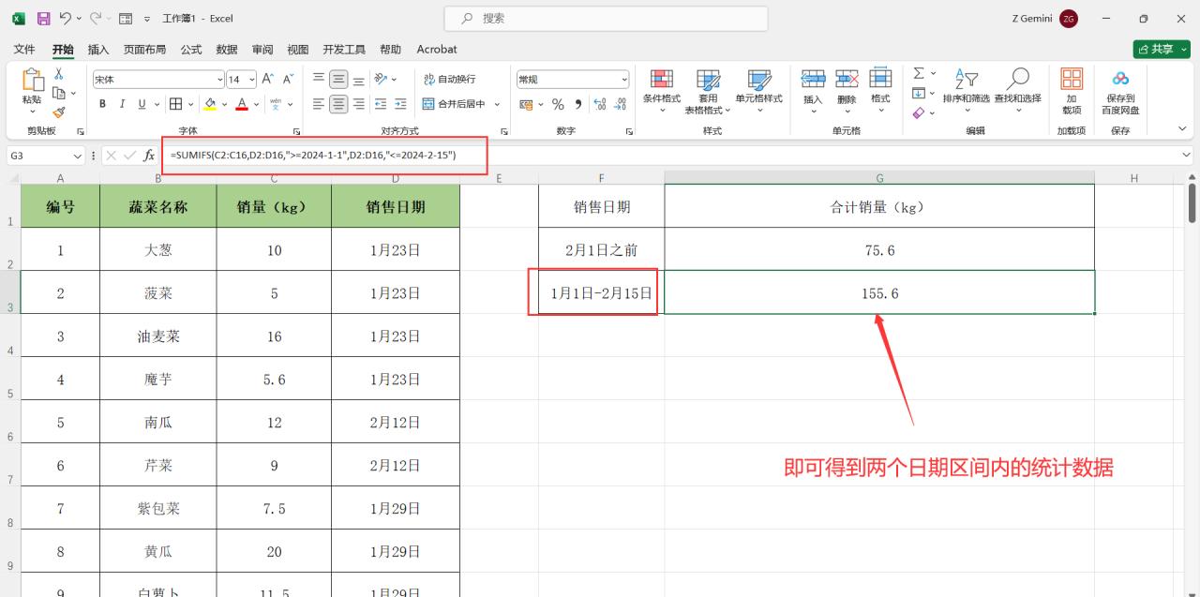Click the Decrease Indent icon
The image size is (1200, 597).
pos(381,104)
